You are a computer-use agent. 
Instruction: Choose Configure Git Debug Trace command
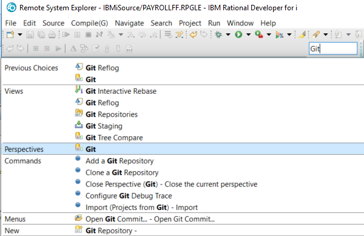tap(129, 195)
